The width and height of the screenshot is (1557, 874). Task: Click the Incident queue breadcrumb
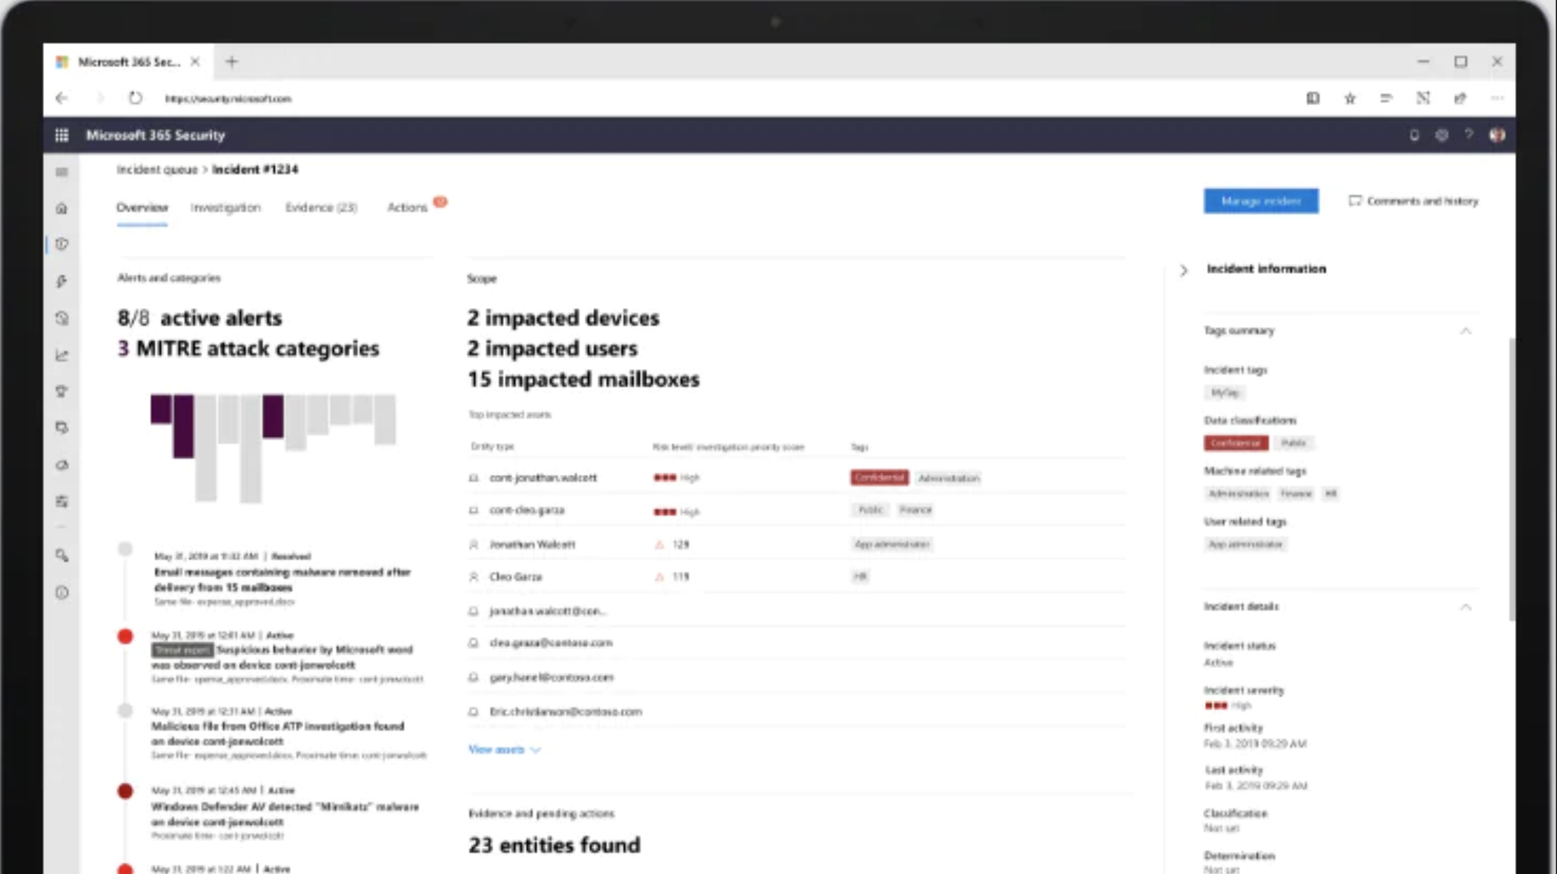point(157,169)
